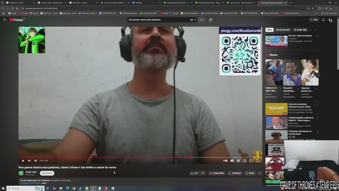Viewport: 339px width, 191px height.
Task: Select the Da sua pesquisa chip
Action: click(x=283, y=30)
